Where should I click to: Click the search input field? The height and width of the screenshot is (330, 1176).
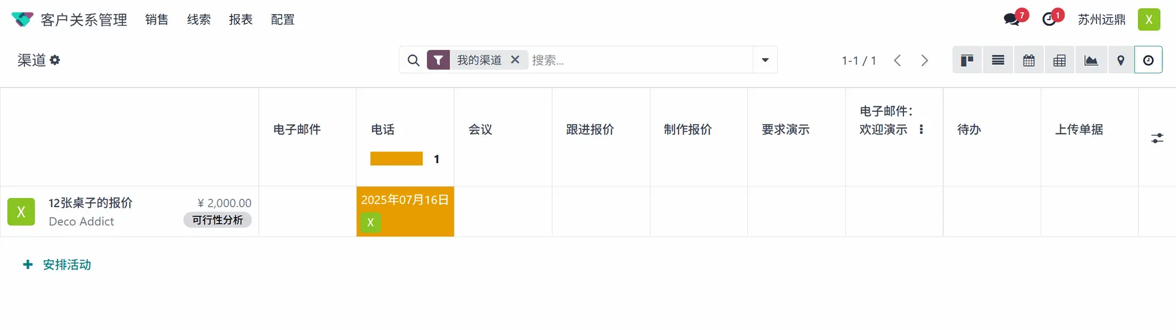[639, 60]
